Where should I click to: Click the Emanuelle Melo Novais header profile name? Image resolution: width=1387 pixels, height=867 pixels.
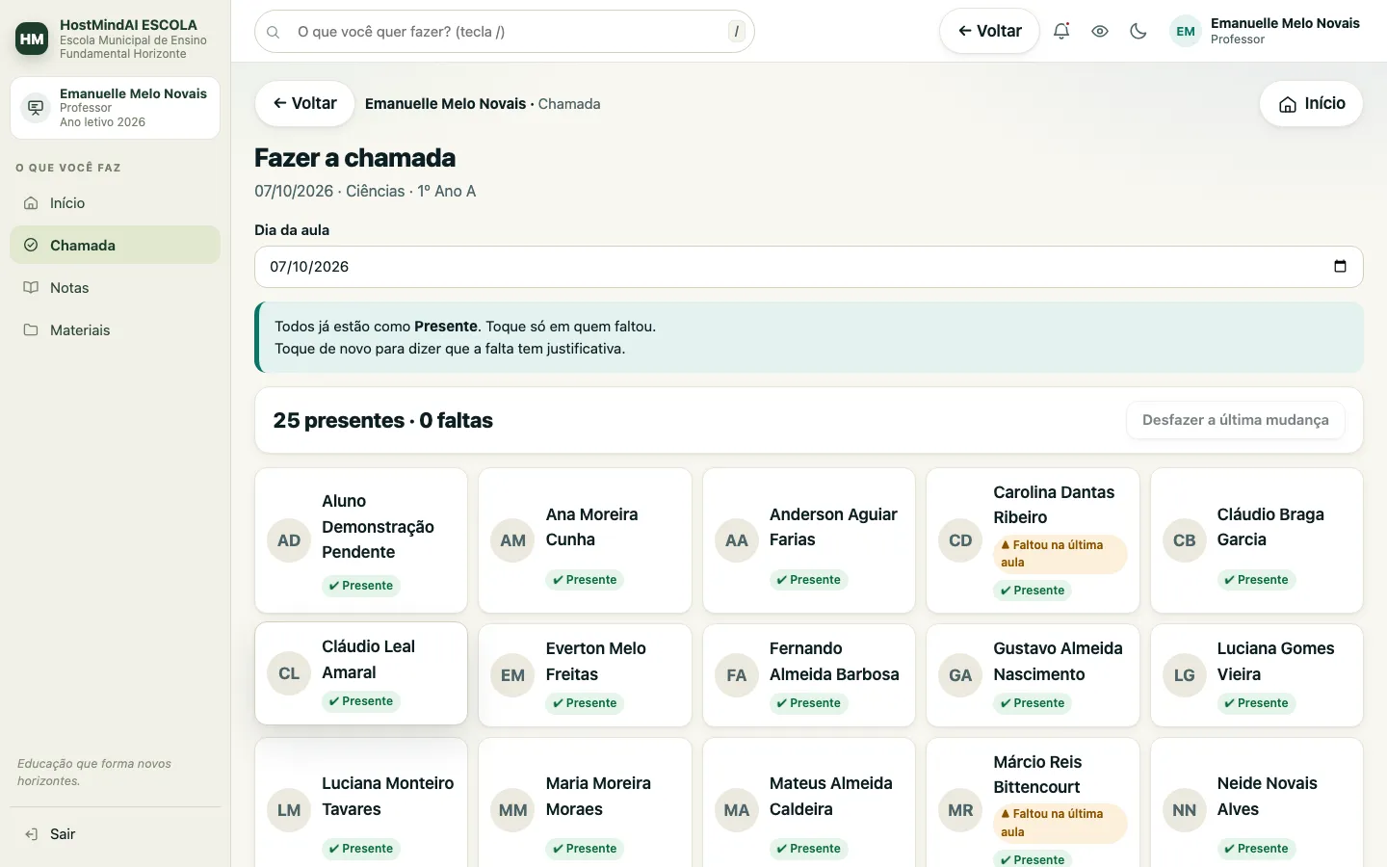pos(1285,23)
